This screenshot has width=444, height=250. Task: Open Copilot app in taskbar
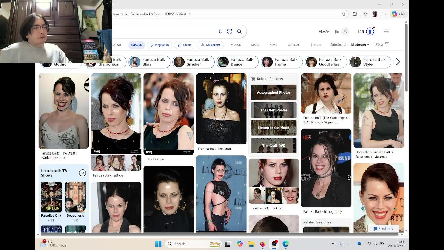[x=240, y=244]
